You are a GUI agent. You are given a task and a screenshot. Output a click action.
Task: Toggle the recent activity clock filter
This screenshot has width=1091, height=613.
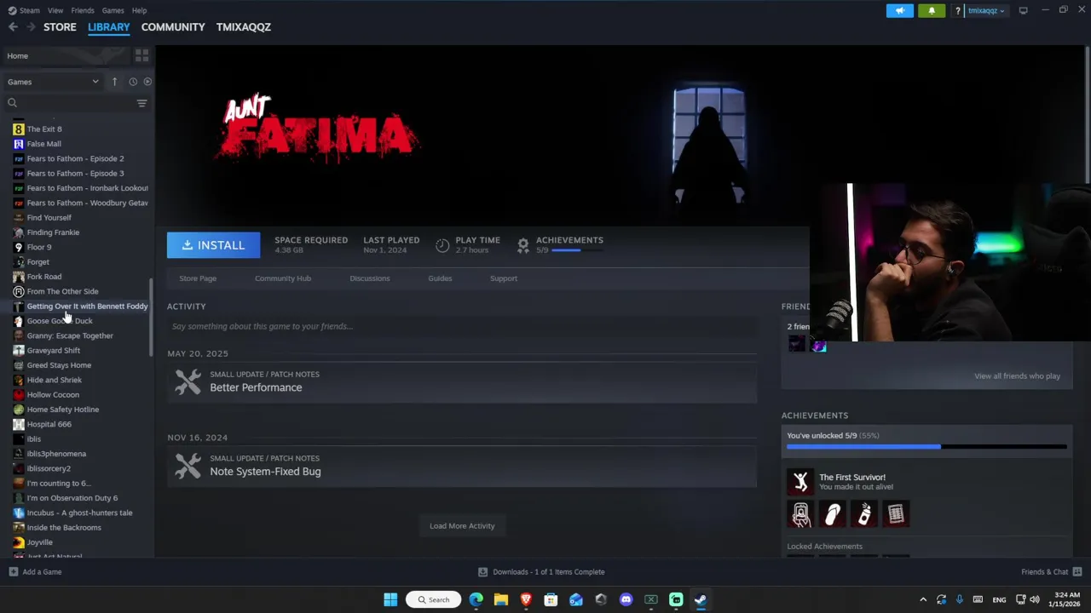[x=133, y=82]
